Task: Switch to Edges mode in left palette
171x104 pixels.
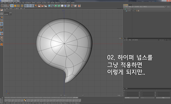Action: (1, 27)
